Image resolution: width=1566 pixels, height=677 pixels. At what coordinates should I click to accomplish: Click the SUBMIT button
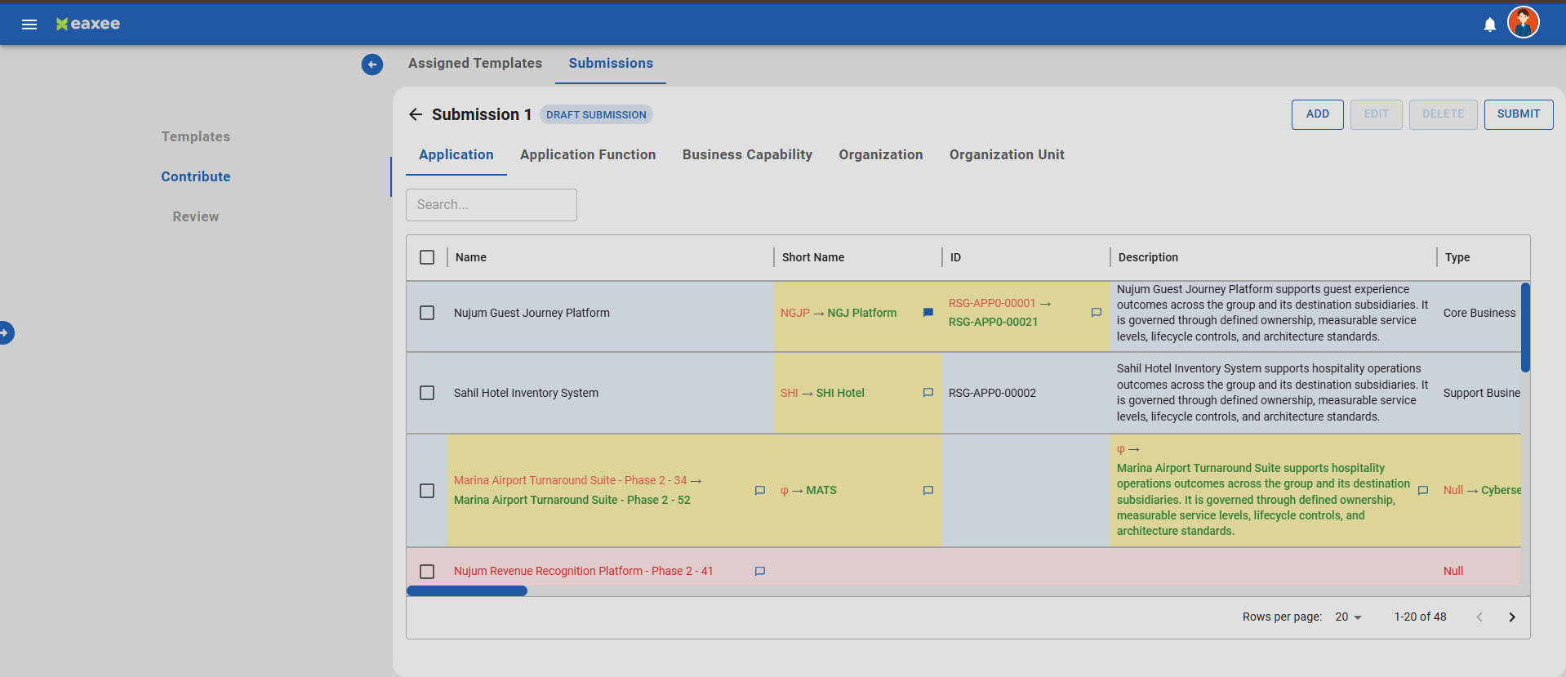[1519, 114]
